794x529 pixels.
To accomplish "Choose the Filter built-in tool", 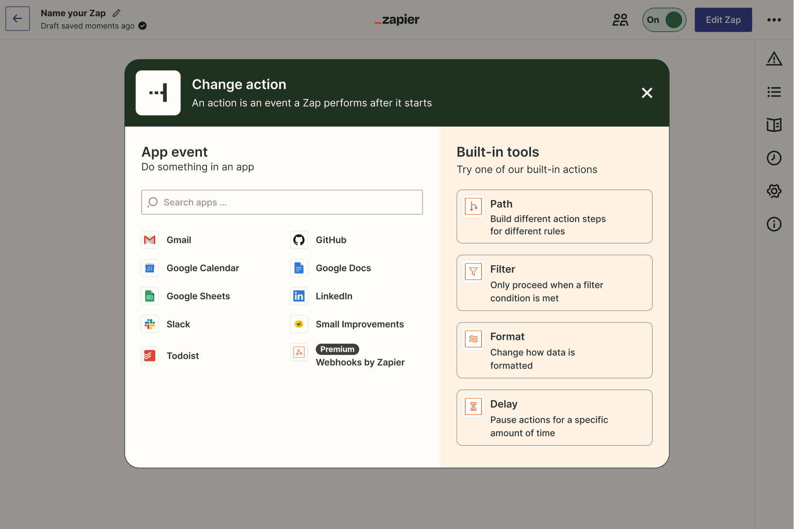I will pos(554,283).
